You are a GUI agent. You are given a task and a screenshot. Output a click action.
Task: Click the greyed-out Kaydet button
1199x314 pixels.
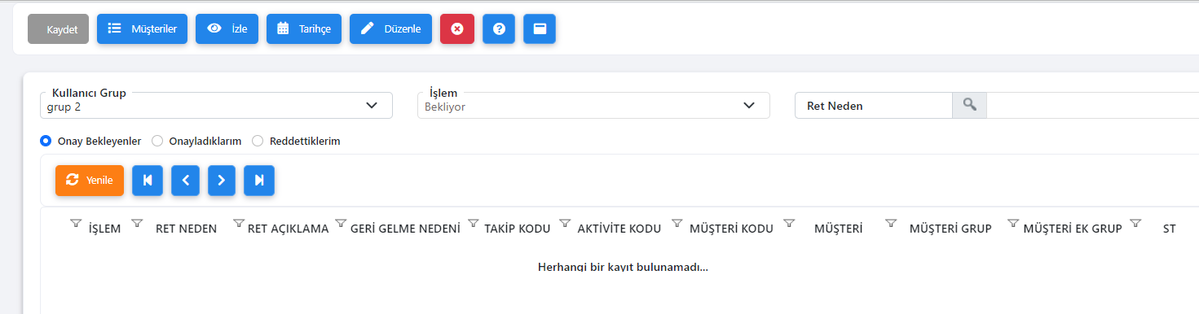pyautogui.click(x=58, y=28)
